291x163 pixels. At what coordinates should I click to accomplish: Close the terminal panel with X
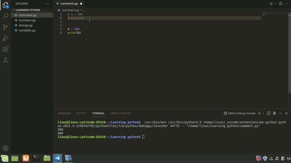[x=286, y=113]
